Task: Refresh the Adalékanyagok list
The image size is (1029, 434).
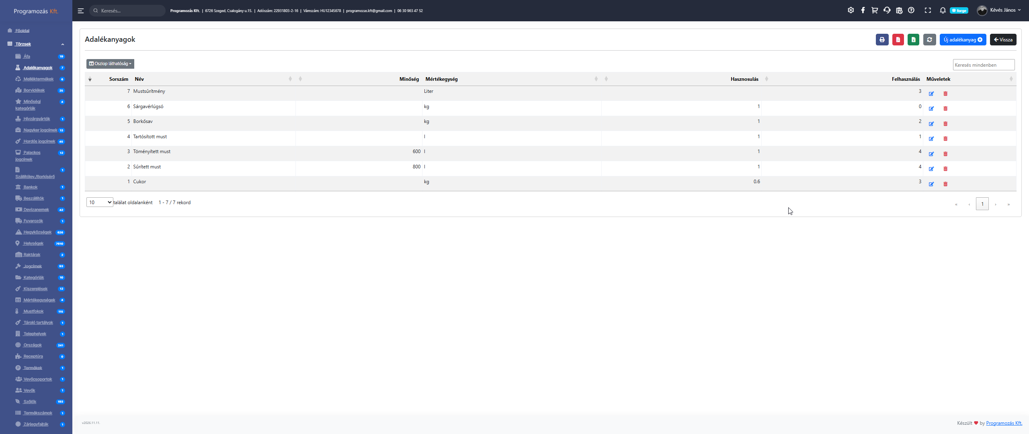Action: click(x=929, y=40)
